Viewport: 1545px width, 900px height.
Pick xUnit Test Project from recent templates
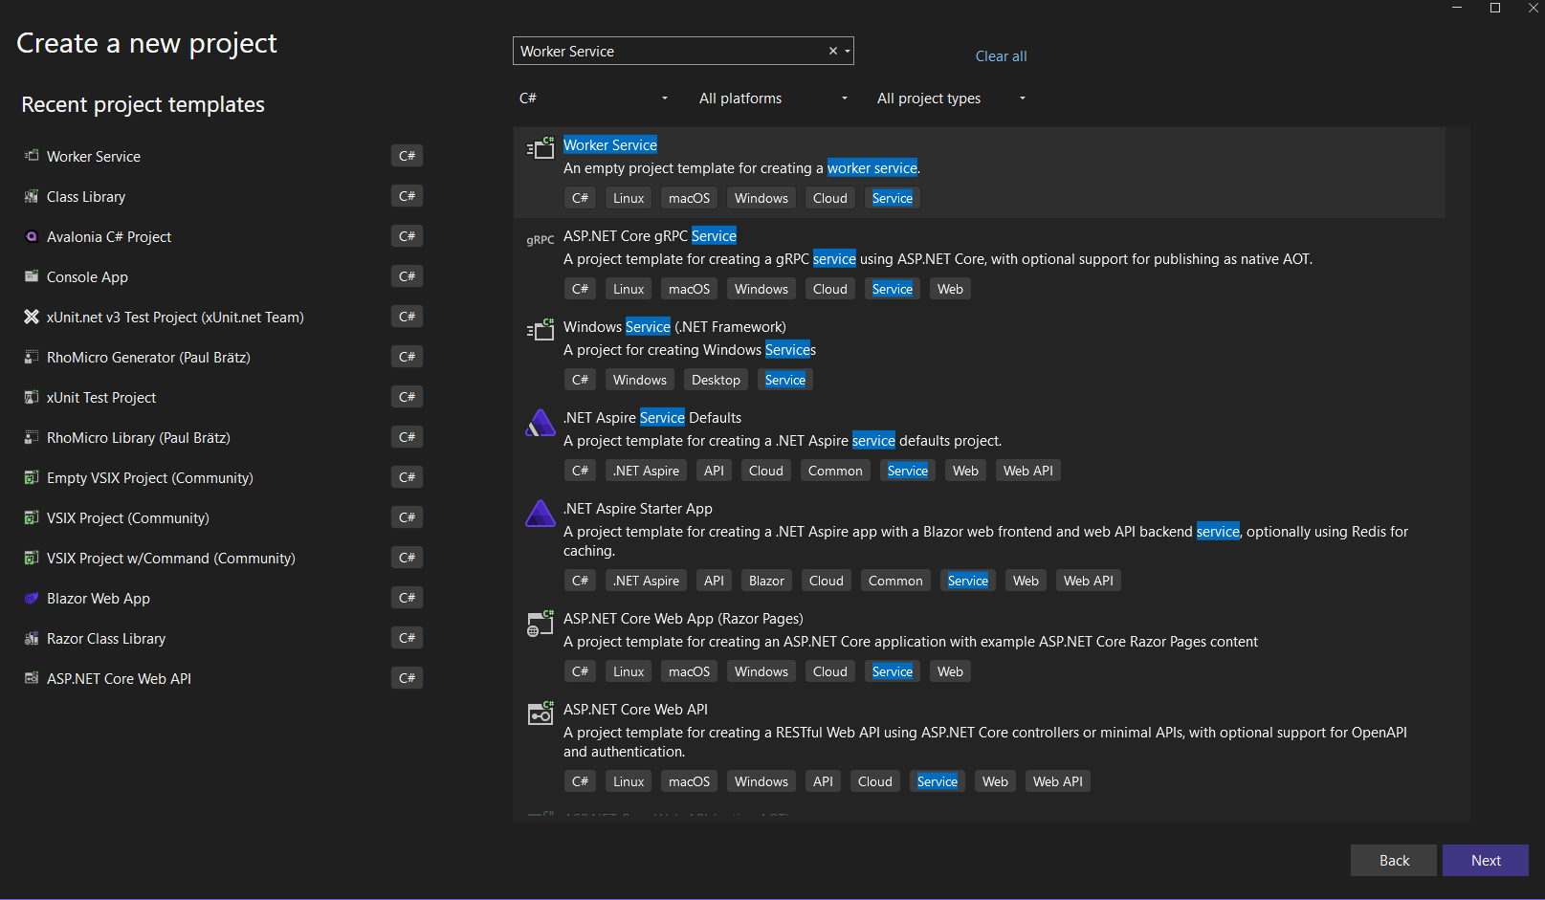(x=101, y=397)
